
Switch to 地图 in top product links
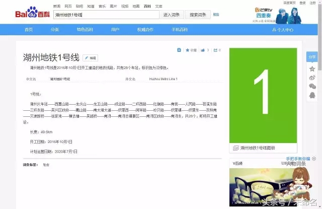click(x=136, y=7)
